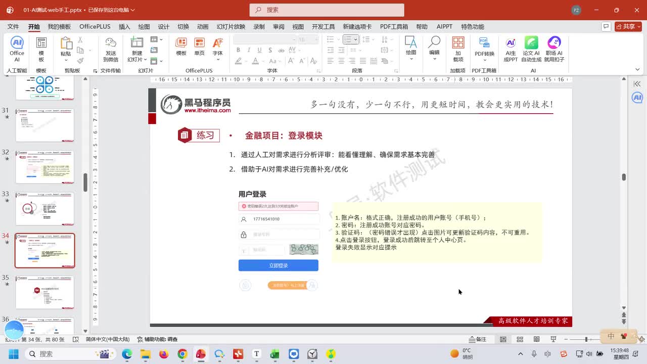Image resolution: width=647 pixels, height=364 pixels.
Task: Open OfficePLUS 模板 templates
Action: click(181, 47)
